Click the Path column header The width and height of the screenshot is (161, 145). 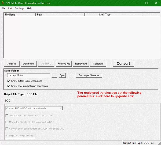click(60, 14)
